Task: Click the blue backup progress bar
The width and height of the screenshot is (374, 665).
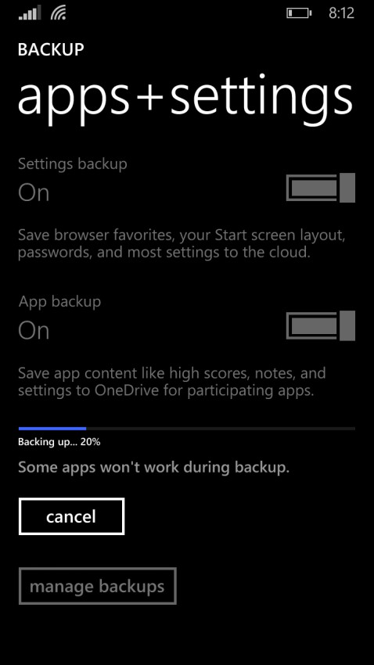Action: tap(52, 429)
